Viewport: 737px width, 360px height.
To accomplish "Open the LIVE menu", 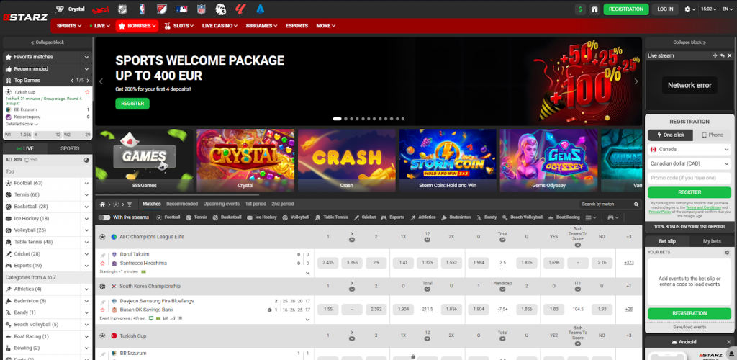I will pyautogui.click(x=99, y=26).
